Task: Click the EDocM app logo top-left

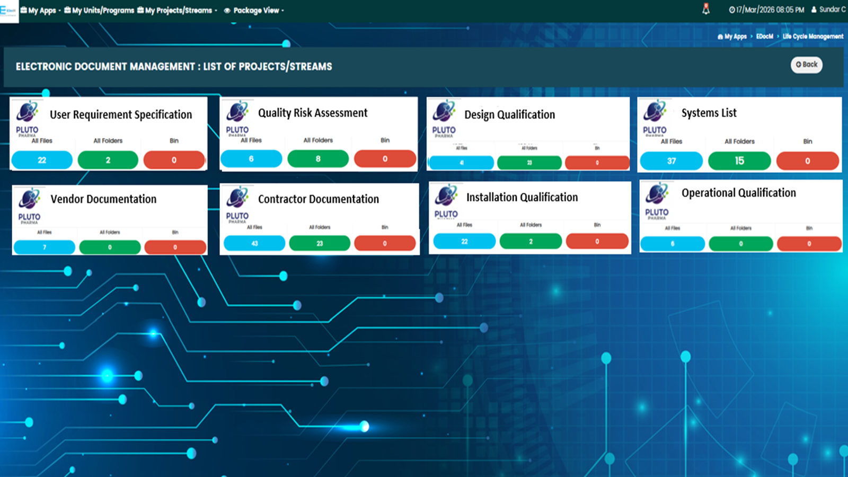Action: (x=9, y=11)
